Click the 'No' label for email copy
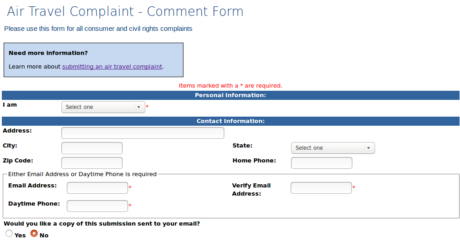This screenshot has width=460, height=241. point(44,236)
